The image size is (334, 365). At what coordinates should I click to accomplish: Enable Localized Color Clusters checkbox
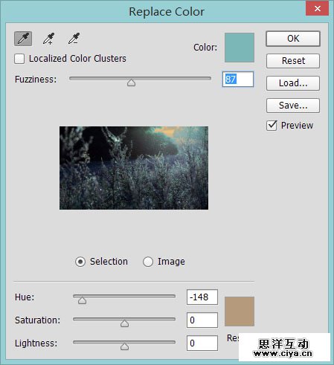(x=19, y=59)
